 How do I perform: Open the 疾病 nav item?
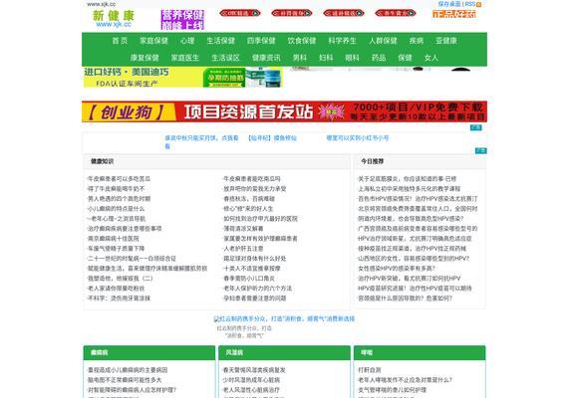(417, 41)
